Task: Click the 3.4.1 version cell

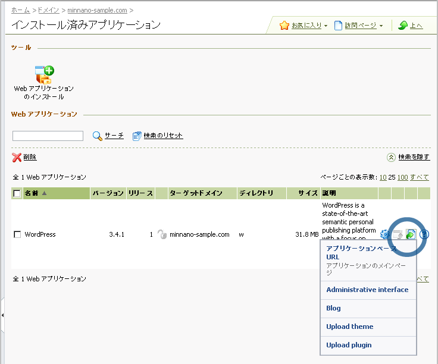Action: (x=117, y=234)
